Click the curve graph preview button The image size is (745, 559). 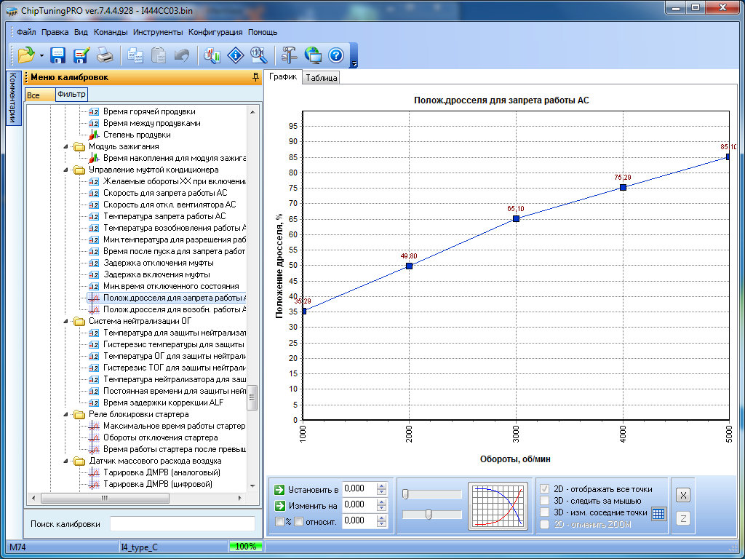point(498,506)
